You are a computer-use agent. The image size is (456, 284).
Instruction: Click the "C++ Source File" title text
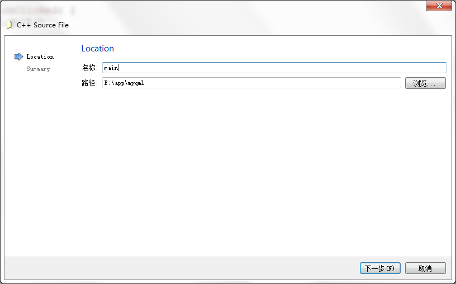42,25
